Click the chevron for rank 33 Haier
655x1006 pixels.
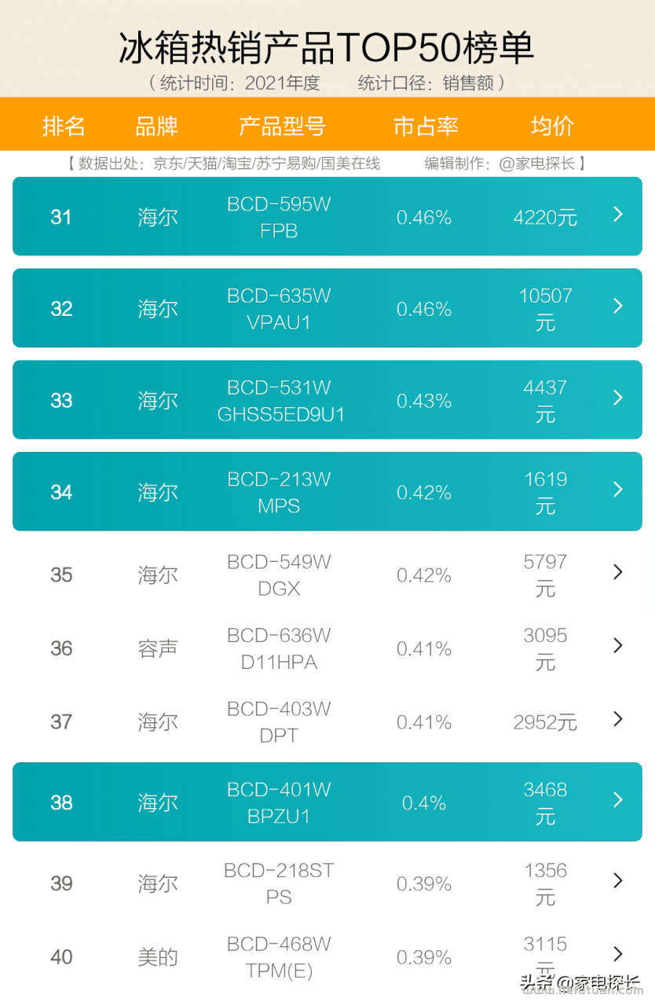[x=618, y=398]
